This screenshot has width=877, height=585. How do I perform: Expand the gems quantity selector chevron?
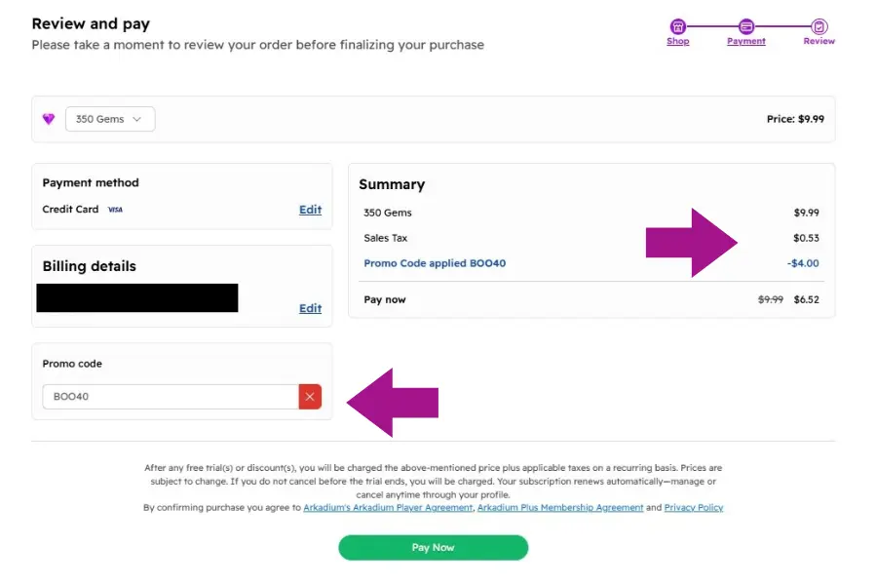[136, 118]
